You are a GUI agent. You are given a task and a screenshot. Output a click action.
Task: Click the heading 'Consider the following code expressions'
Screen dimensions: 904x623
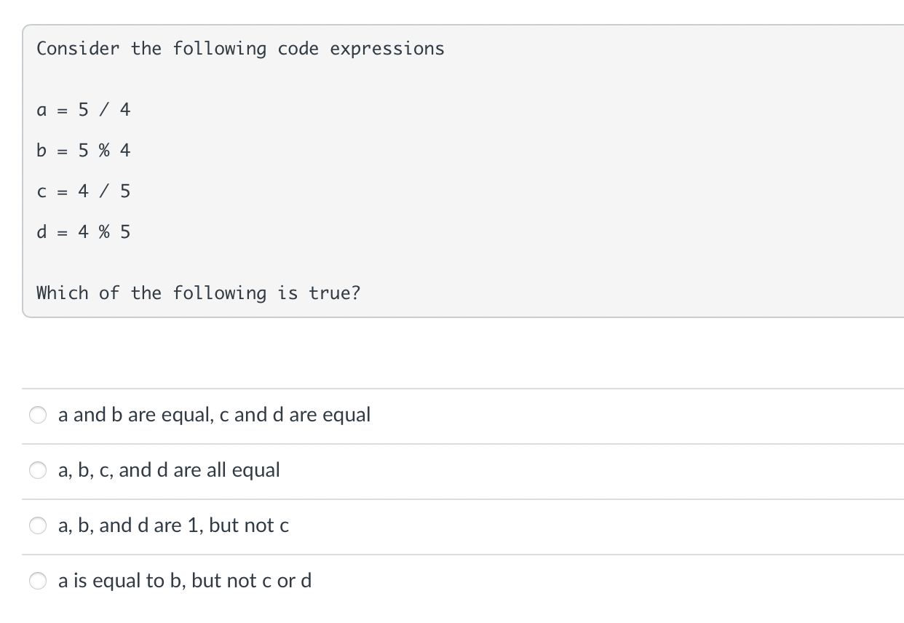tap(241, 48)
